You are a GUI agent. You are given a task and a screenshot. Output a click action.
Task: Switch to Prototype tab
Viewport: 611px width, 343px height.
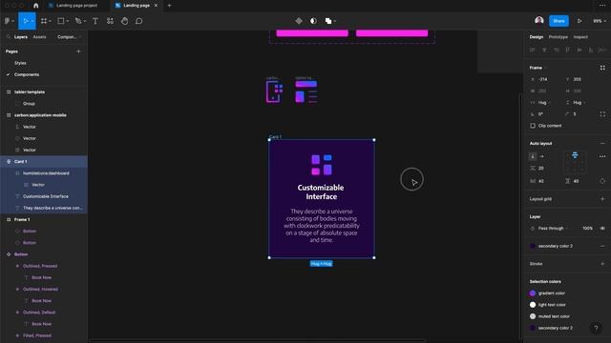tap(558, 37)
